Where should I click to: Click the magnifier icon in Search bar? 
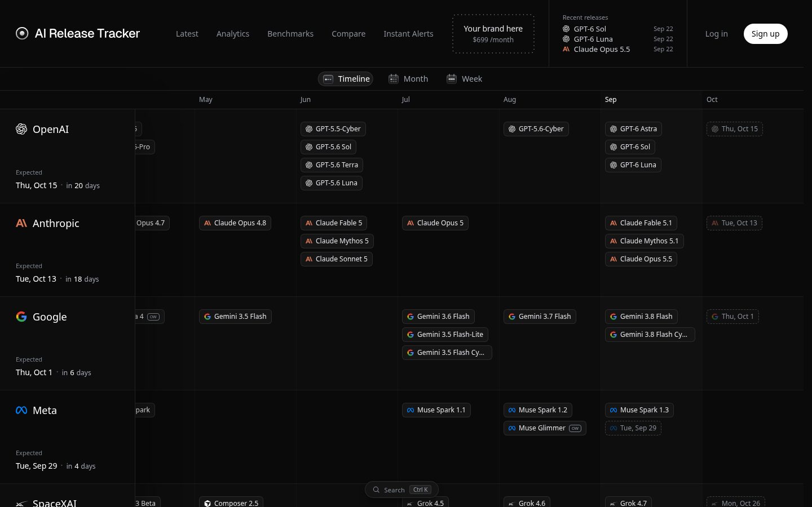[376, 490]
